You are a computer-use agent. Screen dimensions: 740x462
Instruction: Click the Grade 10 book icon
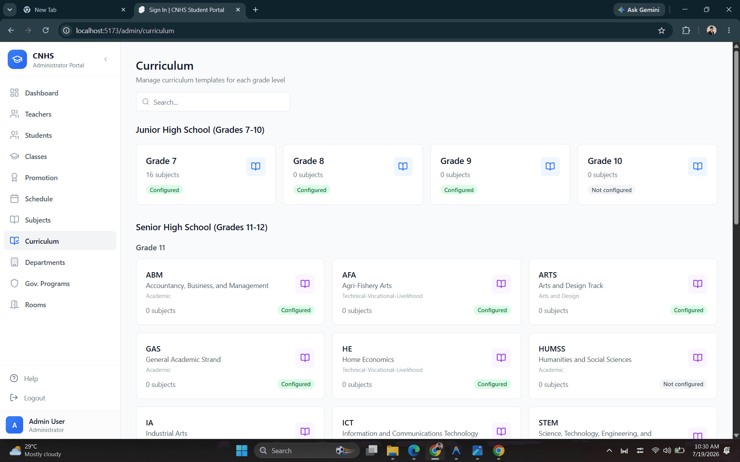[698, 166]
